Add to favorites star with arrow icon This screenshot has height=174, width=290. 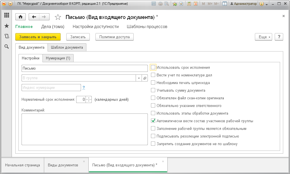tap(175, 4)
